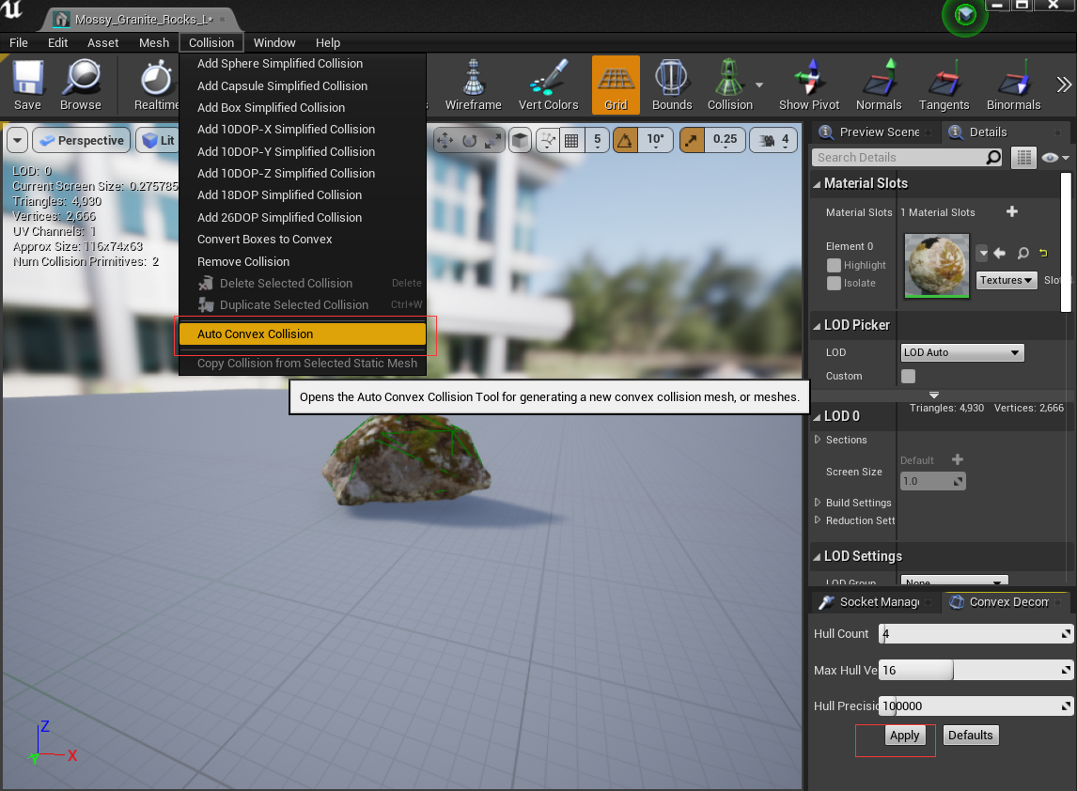
Task: Select the translate gizmo icon
Action: [445, 140]
